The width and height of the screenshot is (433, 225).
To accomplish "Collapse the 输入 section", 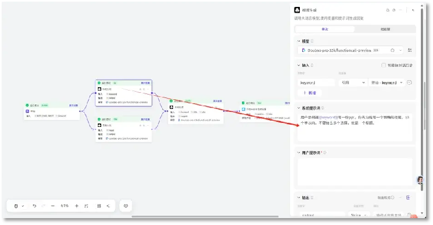I will (299, 65).
